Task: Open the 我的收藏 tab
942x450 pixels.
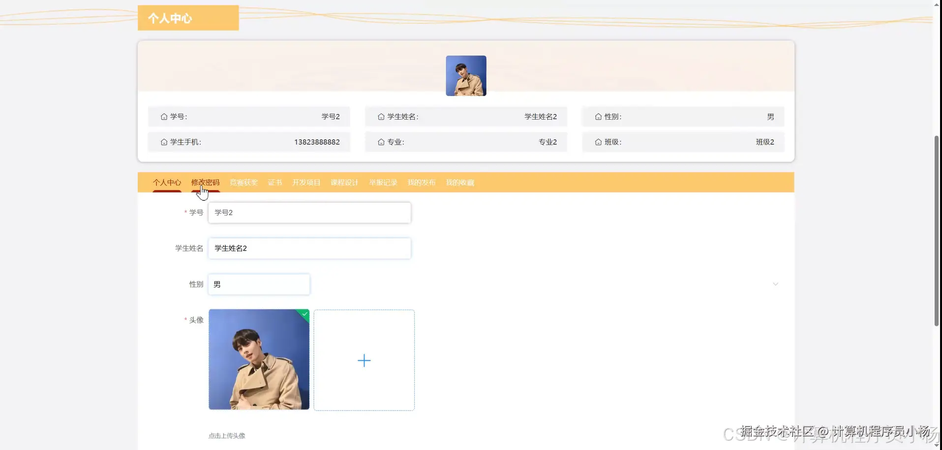Action: (460, 182)
